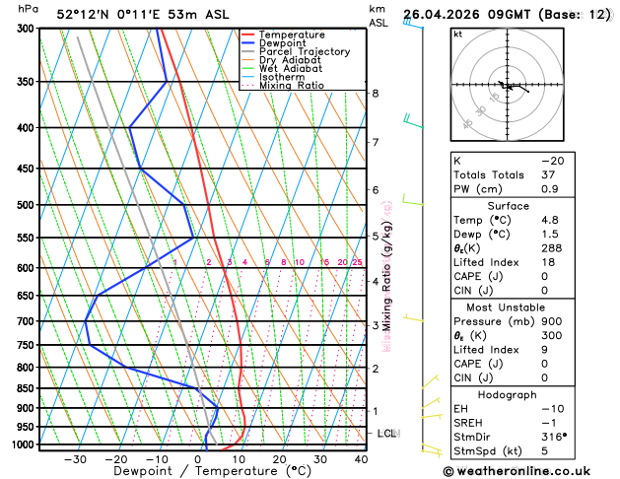620x479 pixels.
Task: Click the Pressure (mb) value 900
Action: pyautogui.click(x=552, y=321)
